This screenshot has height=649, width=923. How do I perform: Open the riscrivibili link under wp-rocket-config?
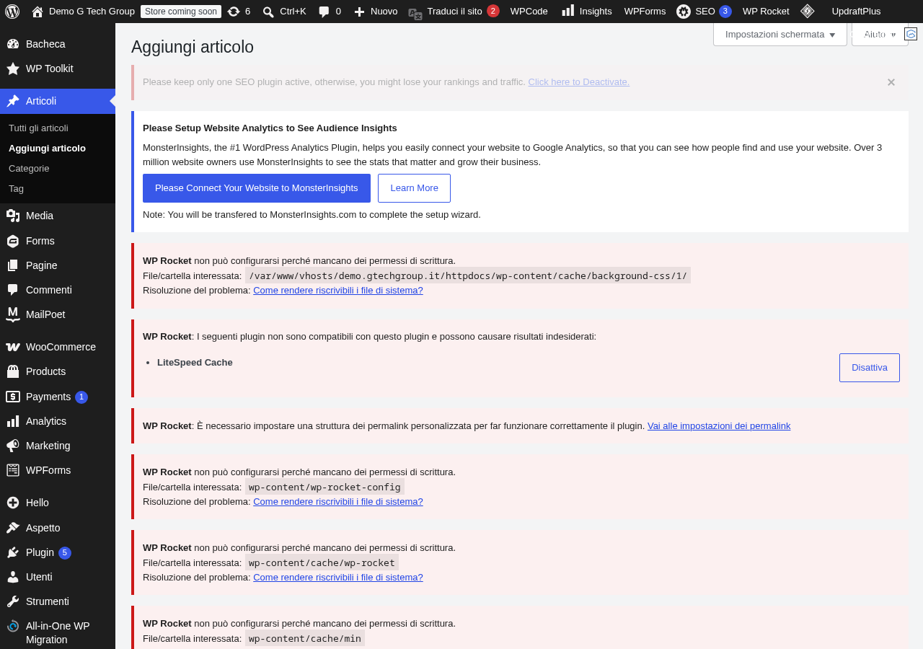pos(338,502)
